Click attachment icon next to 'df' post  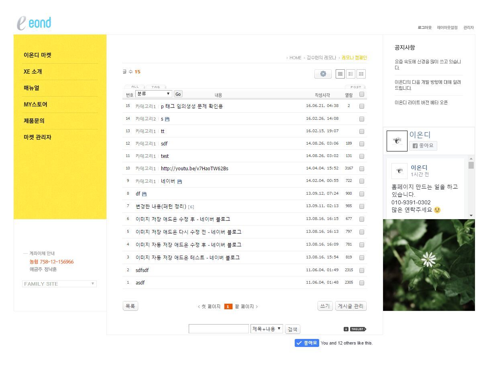tap(144, 194)
